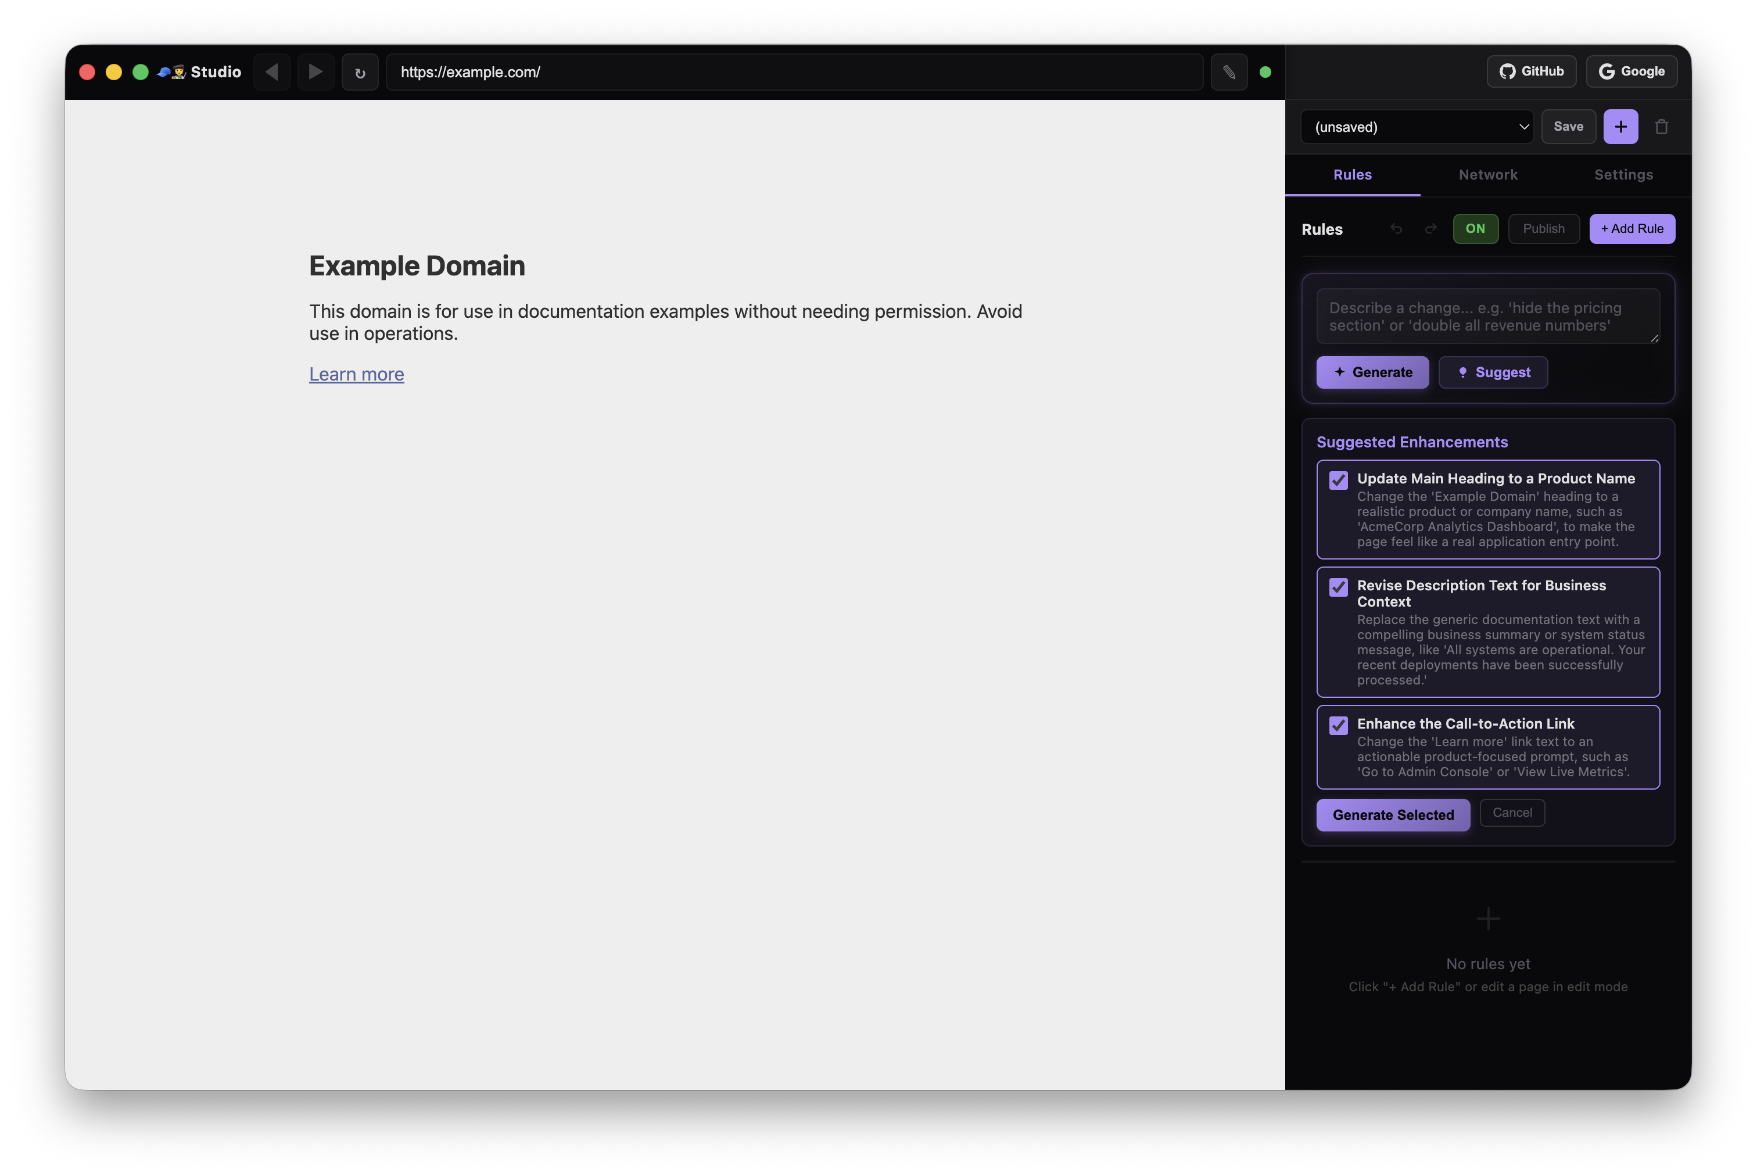Reload the page with refresh icon
The image size is (1757, 1176).
[360, 73]
